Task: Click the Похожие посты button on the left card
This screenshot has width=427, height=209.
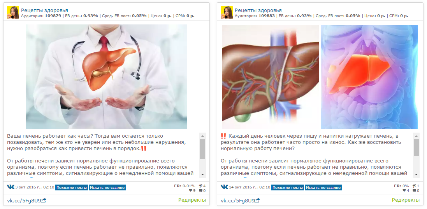Action: pos(72,188)
